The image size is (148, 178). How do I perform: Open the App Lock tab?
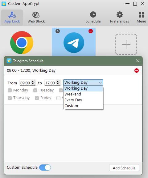click(x=12, y=17)
